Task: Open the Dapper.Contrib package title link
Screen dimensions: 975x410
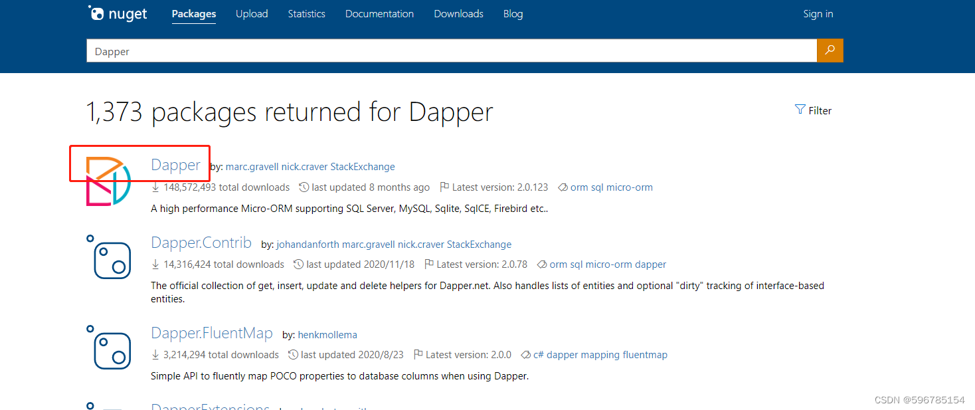Action: pos(201,243)
